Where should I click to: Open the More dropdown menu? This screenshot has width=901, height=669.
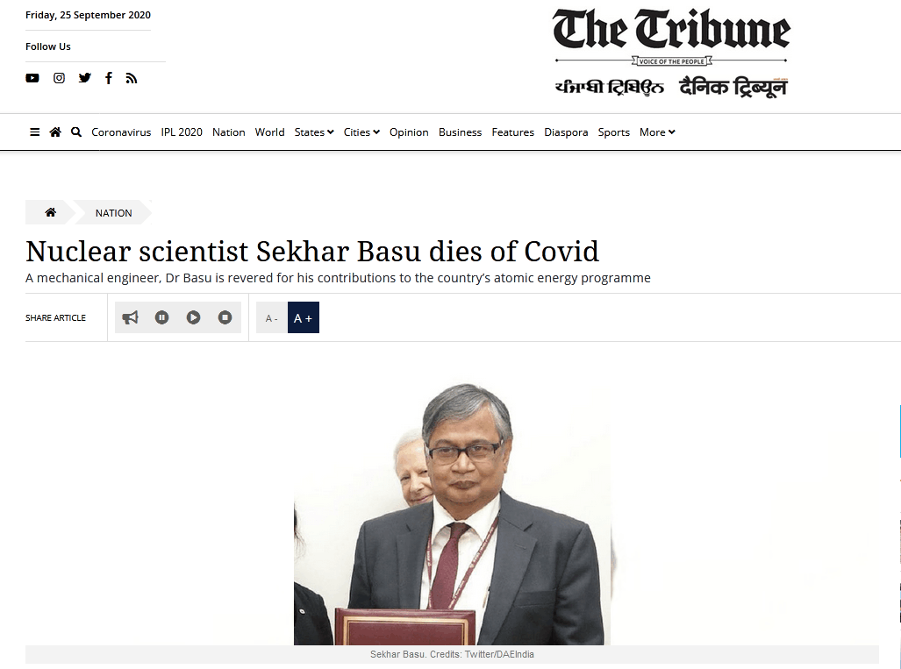click(x=657, y=132)
